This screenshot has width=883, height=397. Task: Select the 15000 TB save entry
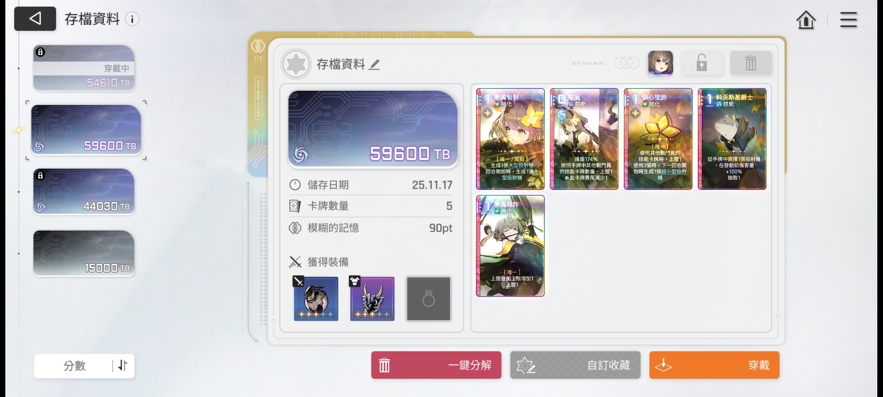pyautogui.click(x=84, y=253)
